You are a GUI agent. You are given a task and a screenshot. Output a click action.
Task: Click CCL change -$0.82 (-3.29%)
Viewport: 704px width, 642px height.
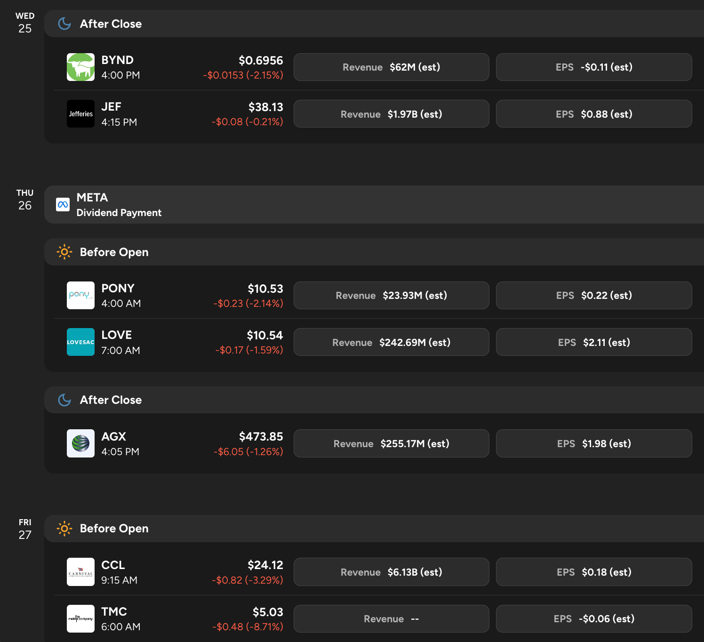coord(248,580)
